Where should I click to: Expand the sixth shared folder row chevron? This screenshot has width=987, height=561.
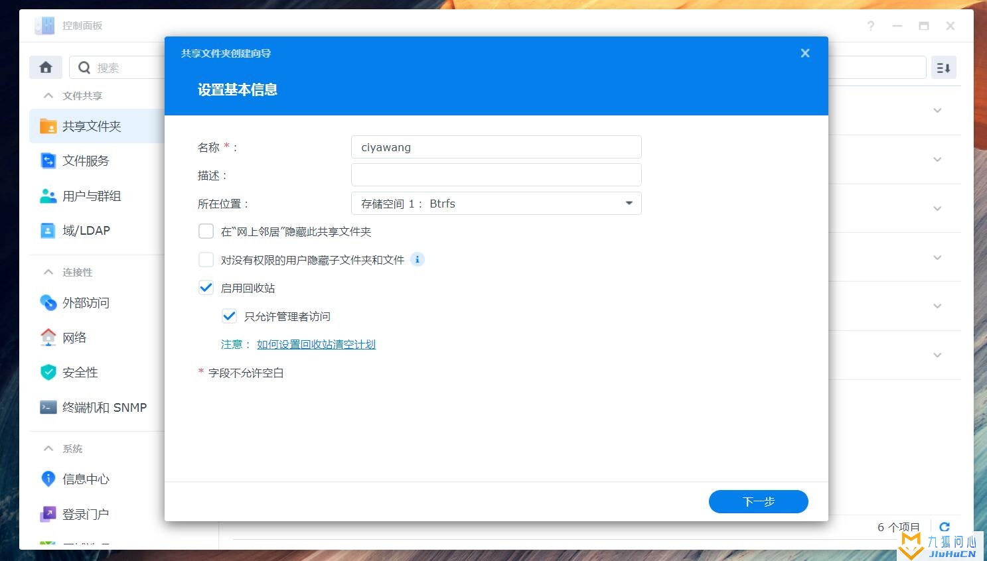pos(937,355)
